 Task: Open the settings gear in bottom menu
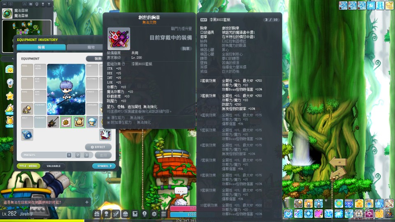[x=154, y=214]
